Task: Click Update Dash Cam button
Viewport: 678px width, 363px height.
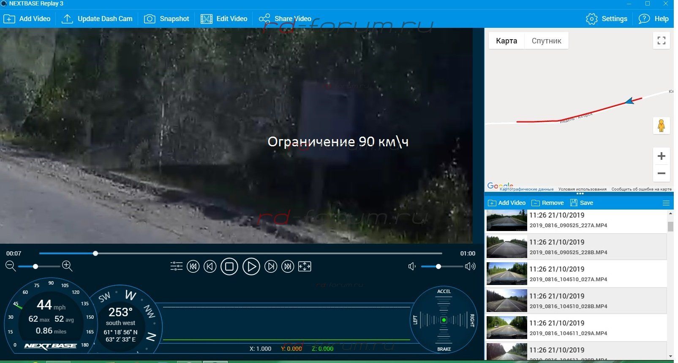Action: [x=97, y=19]
